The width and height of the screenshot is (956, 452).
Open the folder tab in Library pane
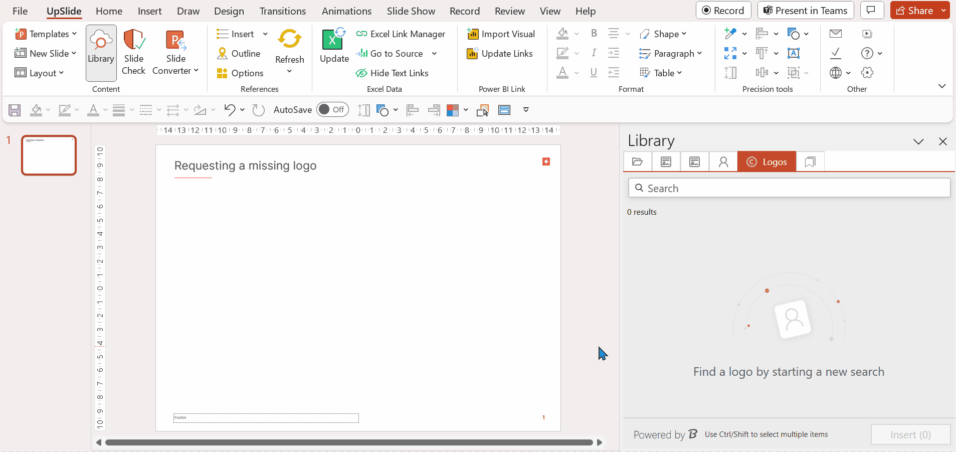coord(637,162)
